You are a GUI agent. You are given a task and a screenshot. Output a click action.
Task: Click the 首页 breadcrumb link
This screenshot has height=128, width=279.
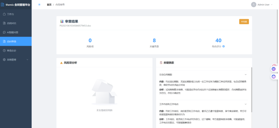(x=49, y=5)
